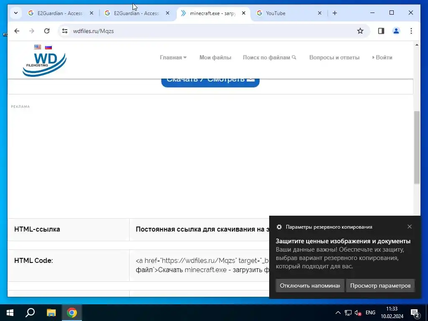Click the browser forward arrow

coord(32,31)
